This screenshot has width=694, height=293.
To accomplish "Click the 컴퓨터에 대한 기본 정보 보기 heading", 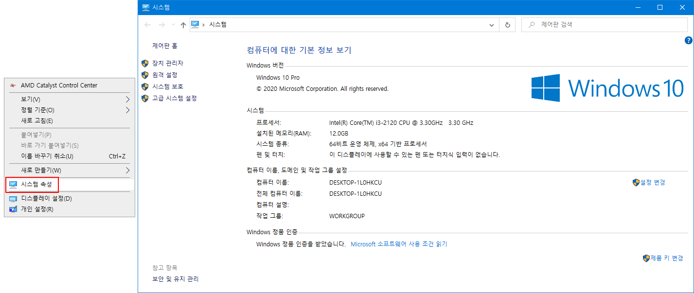I will (x=299, y=50).
